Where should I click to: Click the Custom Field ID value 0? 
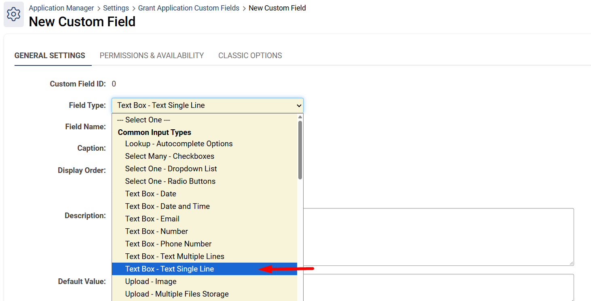point(114,84)
